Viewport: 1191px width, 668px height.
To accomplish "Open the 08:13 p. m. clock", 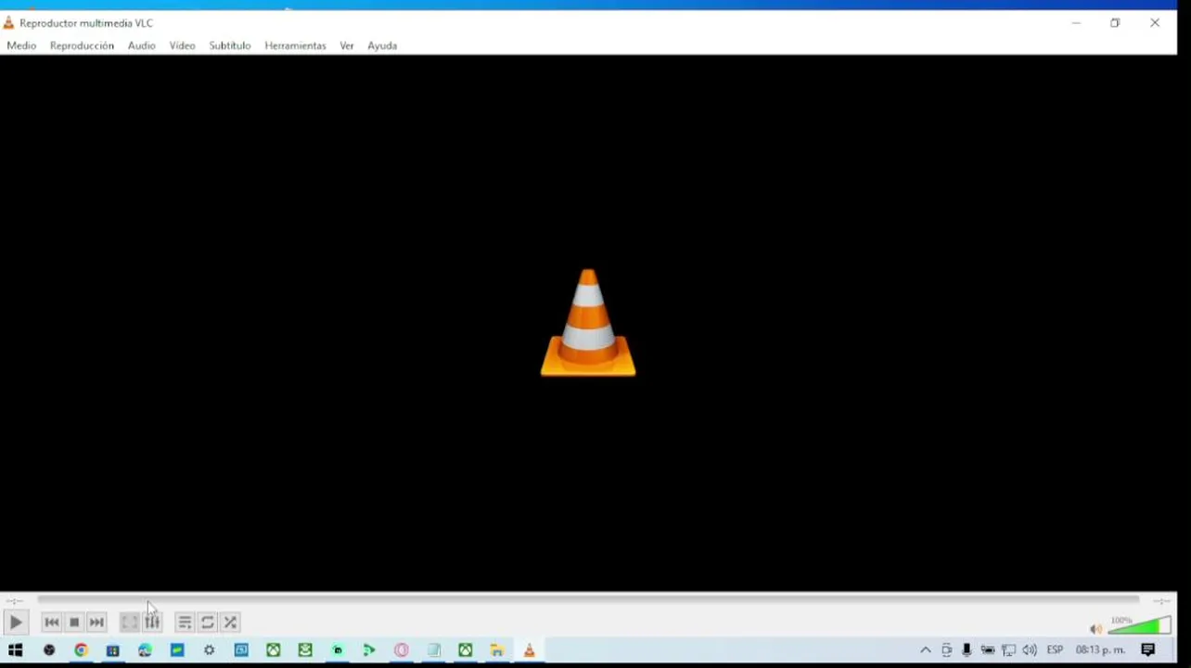I will pos(1100,650).
